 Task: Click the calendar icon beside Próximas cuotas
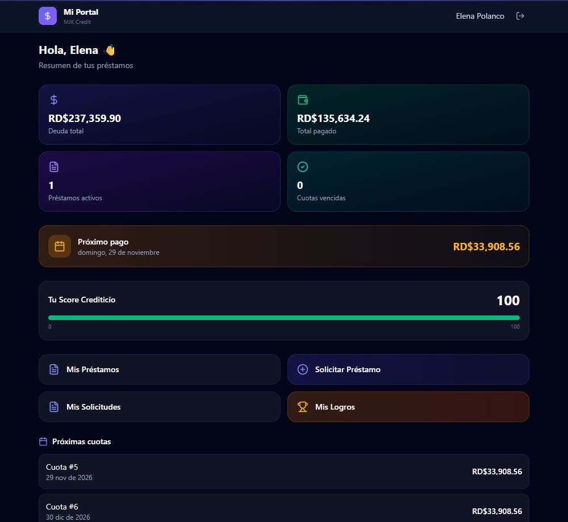pos(43,441)
